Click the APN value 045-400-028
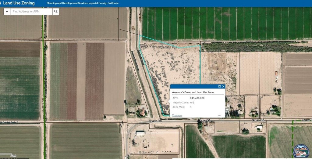Screen dimensions: 312x159 tap(197, 98)
